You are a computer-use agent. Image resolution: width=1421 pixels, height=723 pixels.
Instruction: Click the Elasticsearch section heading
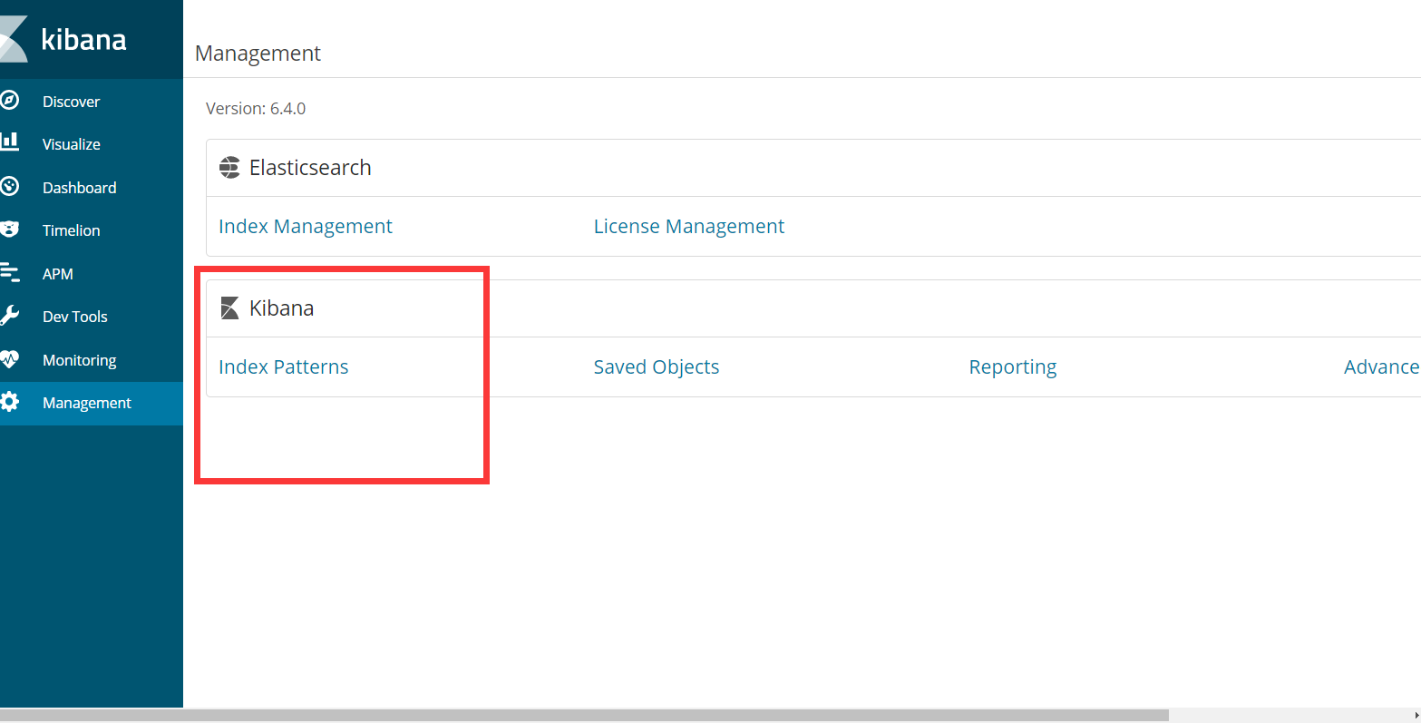pos(310,167)
